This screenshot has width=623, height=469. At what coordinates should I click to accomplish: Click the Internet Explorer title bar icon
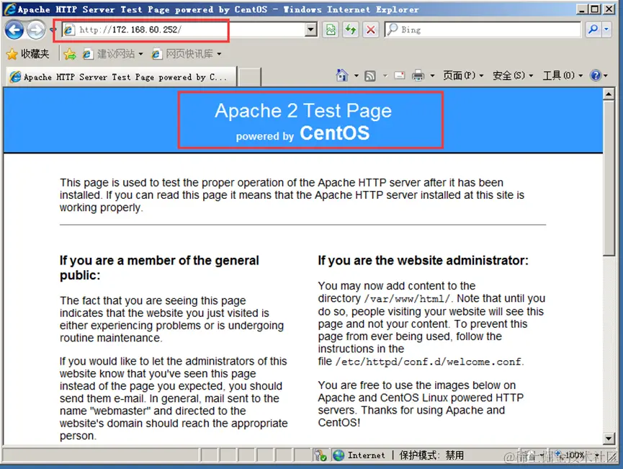(x=10, y=9)
